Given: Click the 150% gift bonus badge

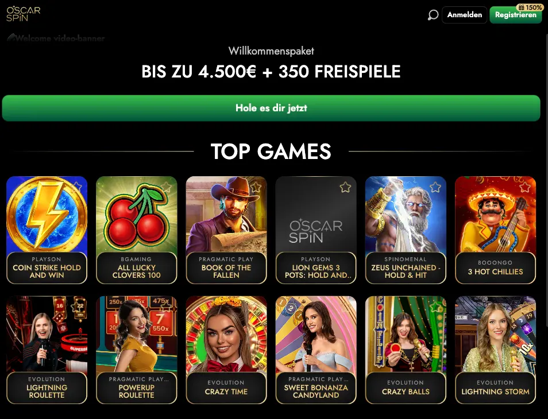Looking at the screenshot, I should coord(530,7).
